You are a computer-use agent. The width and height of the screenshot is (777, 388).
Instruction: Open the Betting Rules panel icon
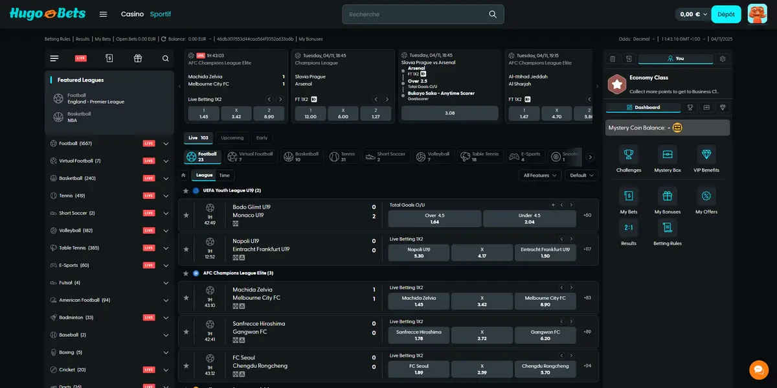(x=667, y=229)
